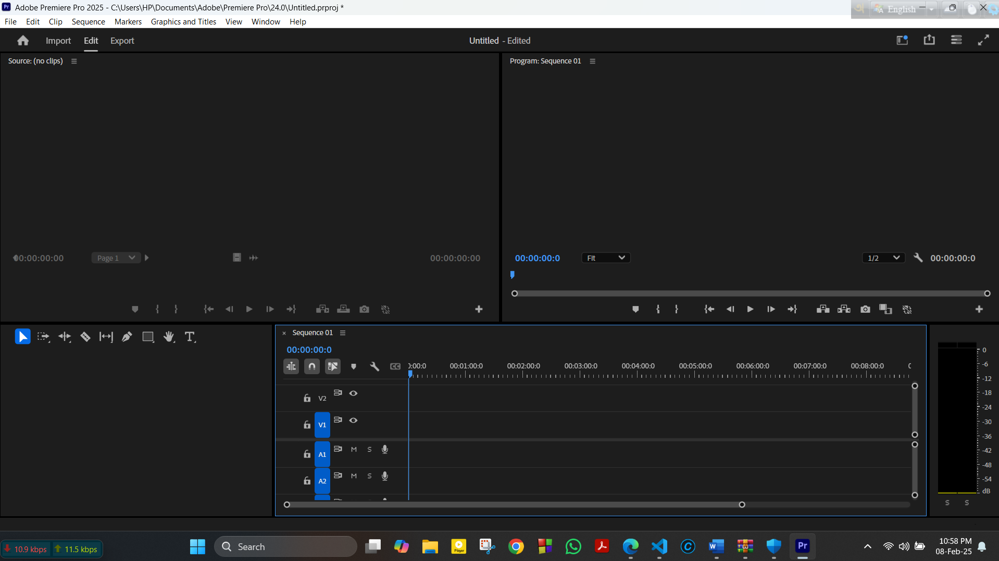Select the Type tool
Image resolution: width=999 pixels, height=561 pixels.
pyautogui.click(x=190, y=337)
